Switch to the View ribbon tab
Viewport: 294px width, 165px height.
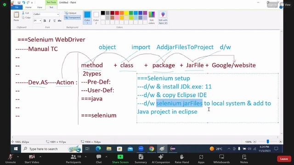40,7
